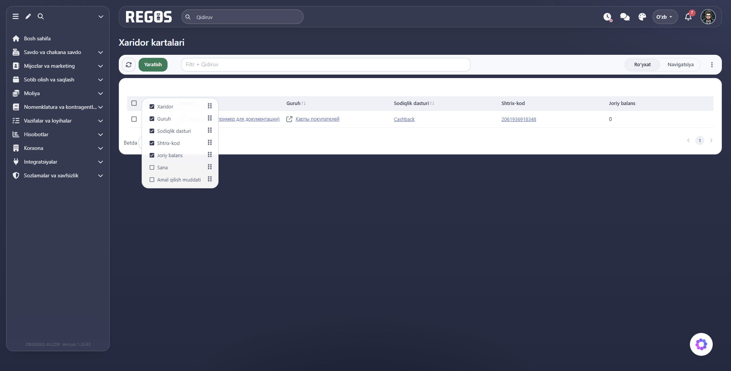Screen dimensions: 731x371
Task: Expand the Hisobotlar menu section
Action: pos(58,134)
